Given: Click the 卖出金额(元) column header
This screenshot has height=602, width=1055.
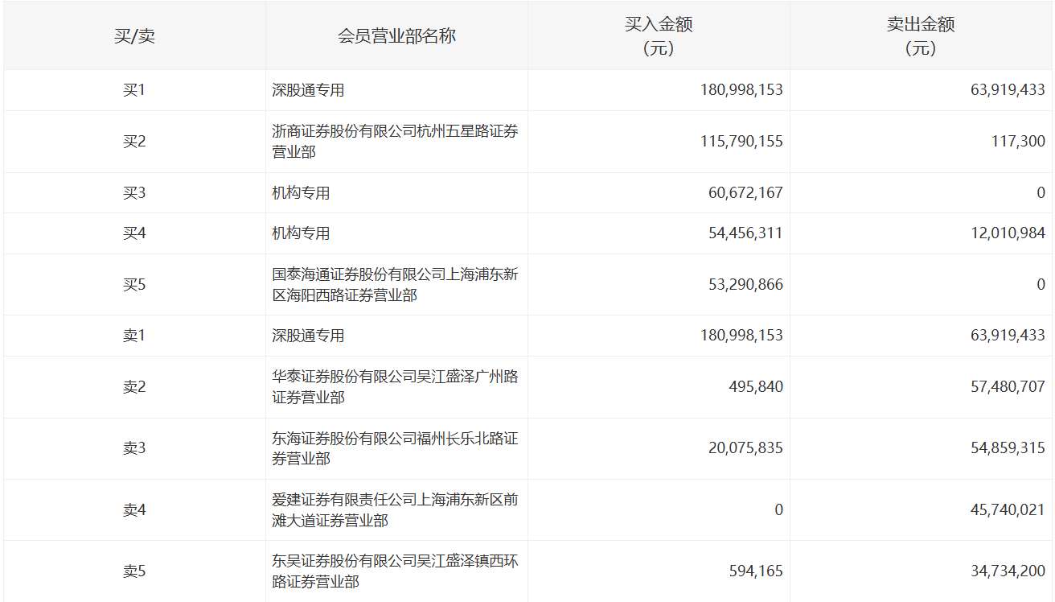Looking at the screenshot, I should (x=921, y=36).
